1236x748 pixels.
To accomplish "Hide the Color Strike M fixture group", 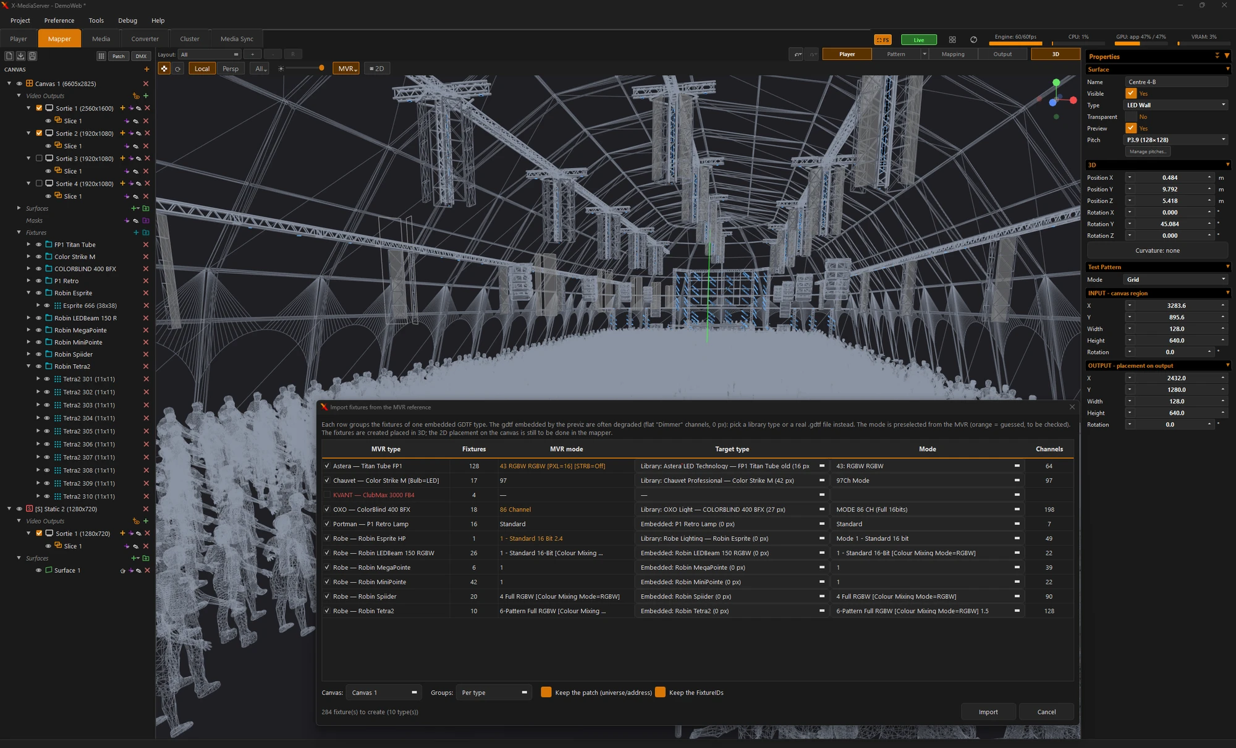I will [x=38, y=257].
